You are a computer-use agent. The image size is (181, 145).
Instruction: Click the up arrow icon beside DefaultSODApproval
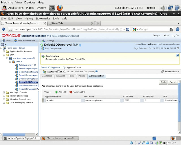(x=42, y=45)
